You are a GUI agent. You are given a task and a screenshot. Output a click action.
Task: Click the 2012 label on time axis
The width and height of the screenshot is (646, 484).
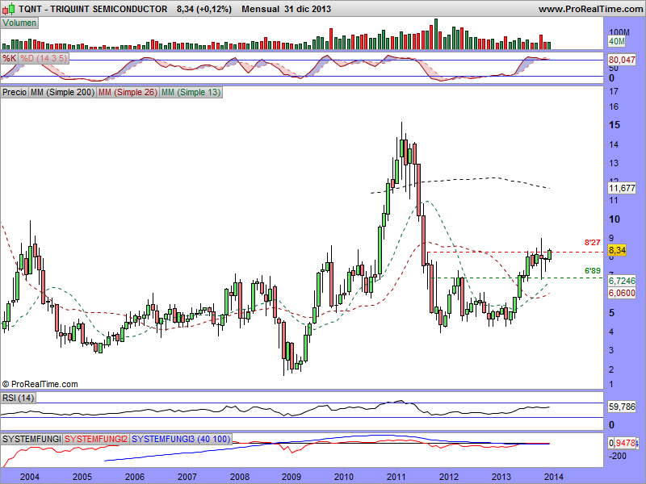449,477
